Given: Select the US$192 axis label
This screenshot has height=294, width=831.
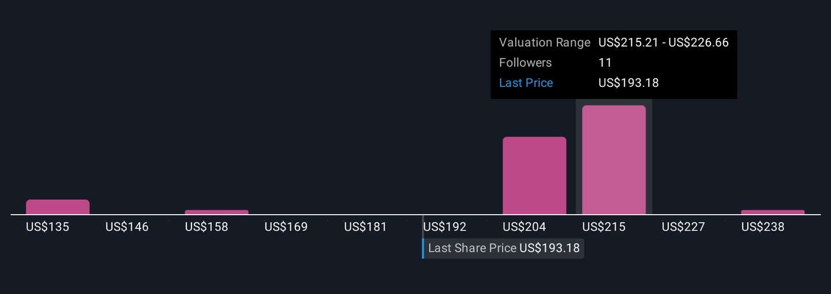Looking at the screenshot, I should (445, 227).
